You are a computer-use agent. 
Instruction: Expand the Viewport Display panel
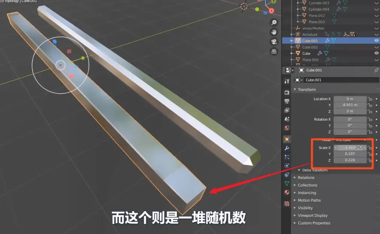tap(312, 216)
